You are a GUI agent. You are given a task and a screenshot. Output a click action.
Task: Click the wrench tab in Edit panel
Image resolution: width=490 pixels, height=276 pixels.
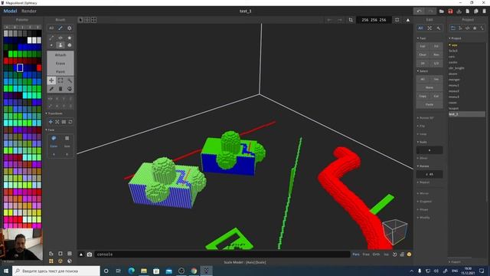click(x=439, y=28)
